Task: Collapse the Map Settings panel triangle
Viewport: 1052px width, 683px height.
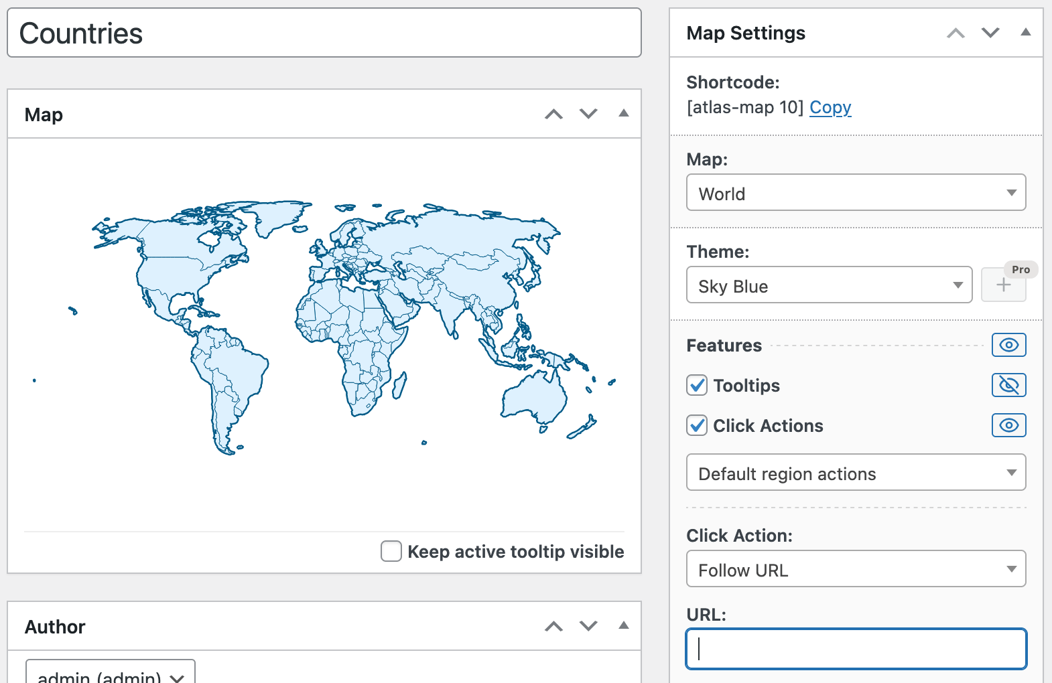Action: (1025, 32)
